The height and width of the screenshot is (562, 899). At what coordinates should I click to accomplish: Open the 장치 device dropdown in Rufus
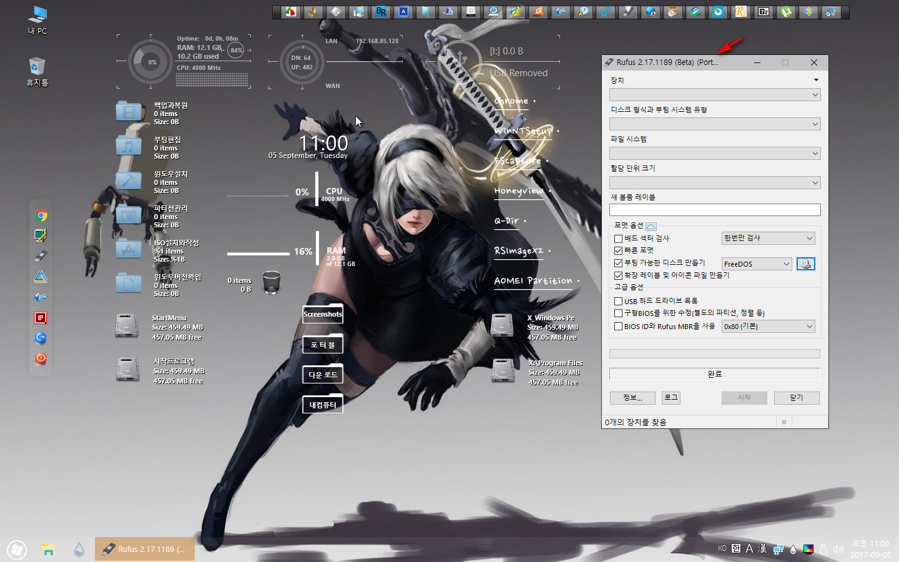[x=715, y=95]
